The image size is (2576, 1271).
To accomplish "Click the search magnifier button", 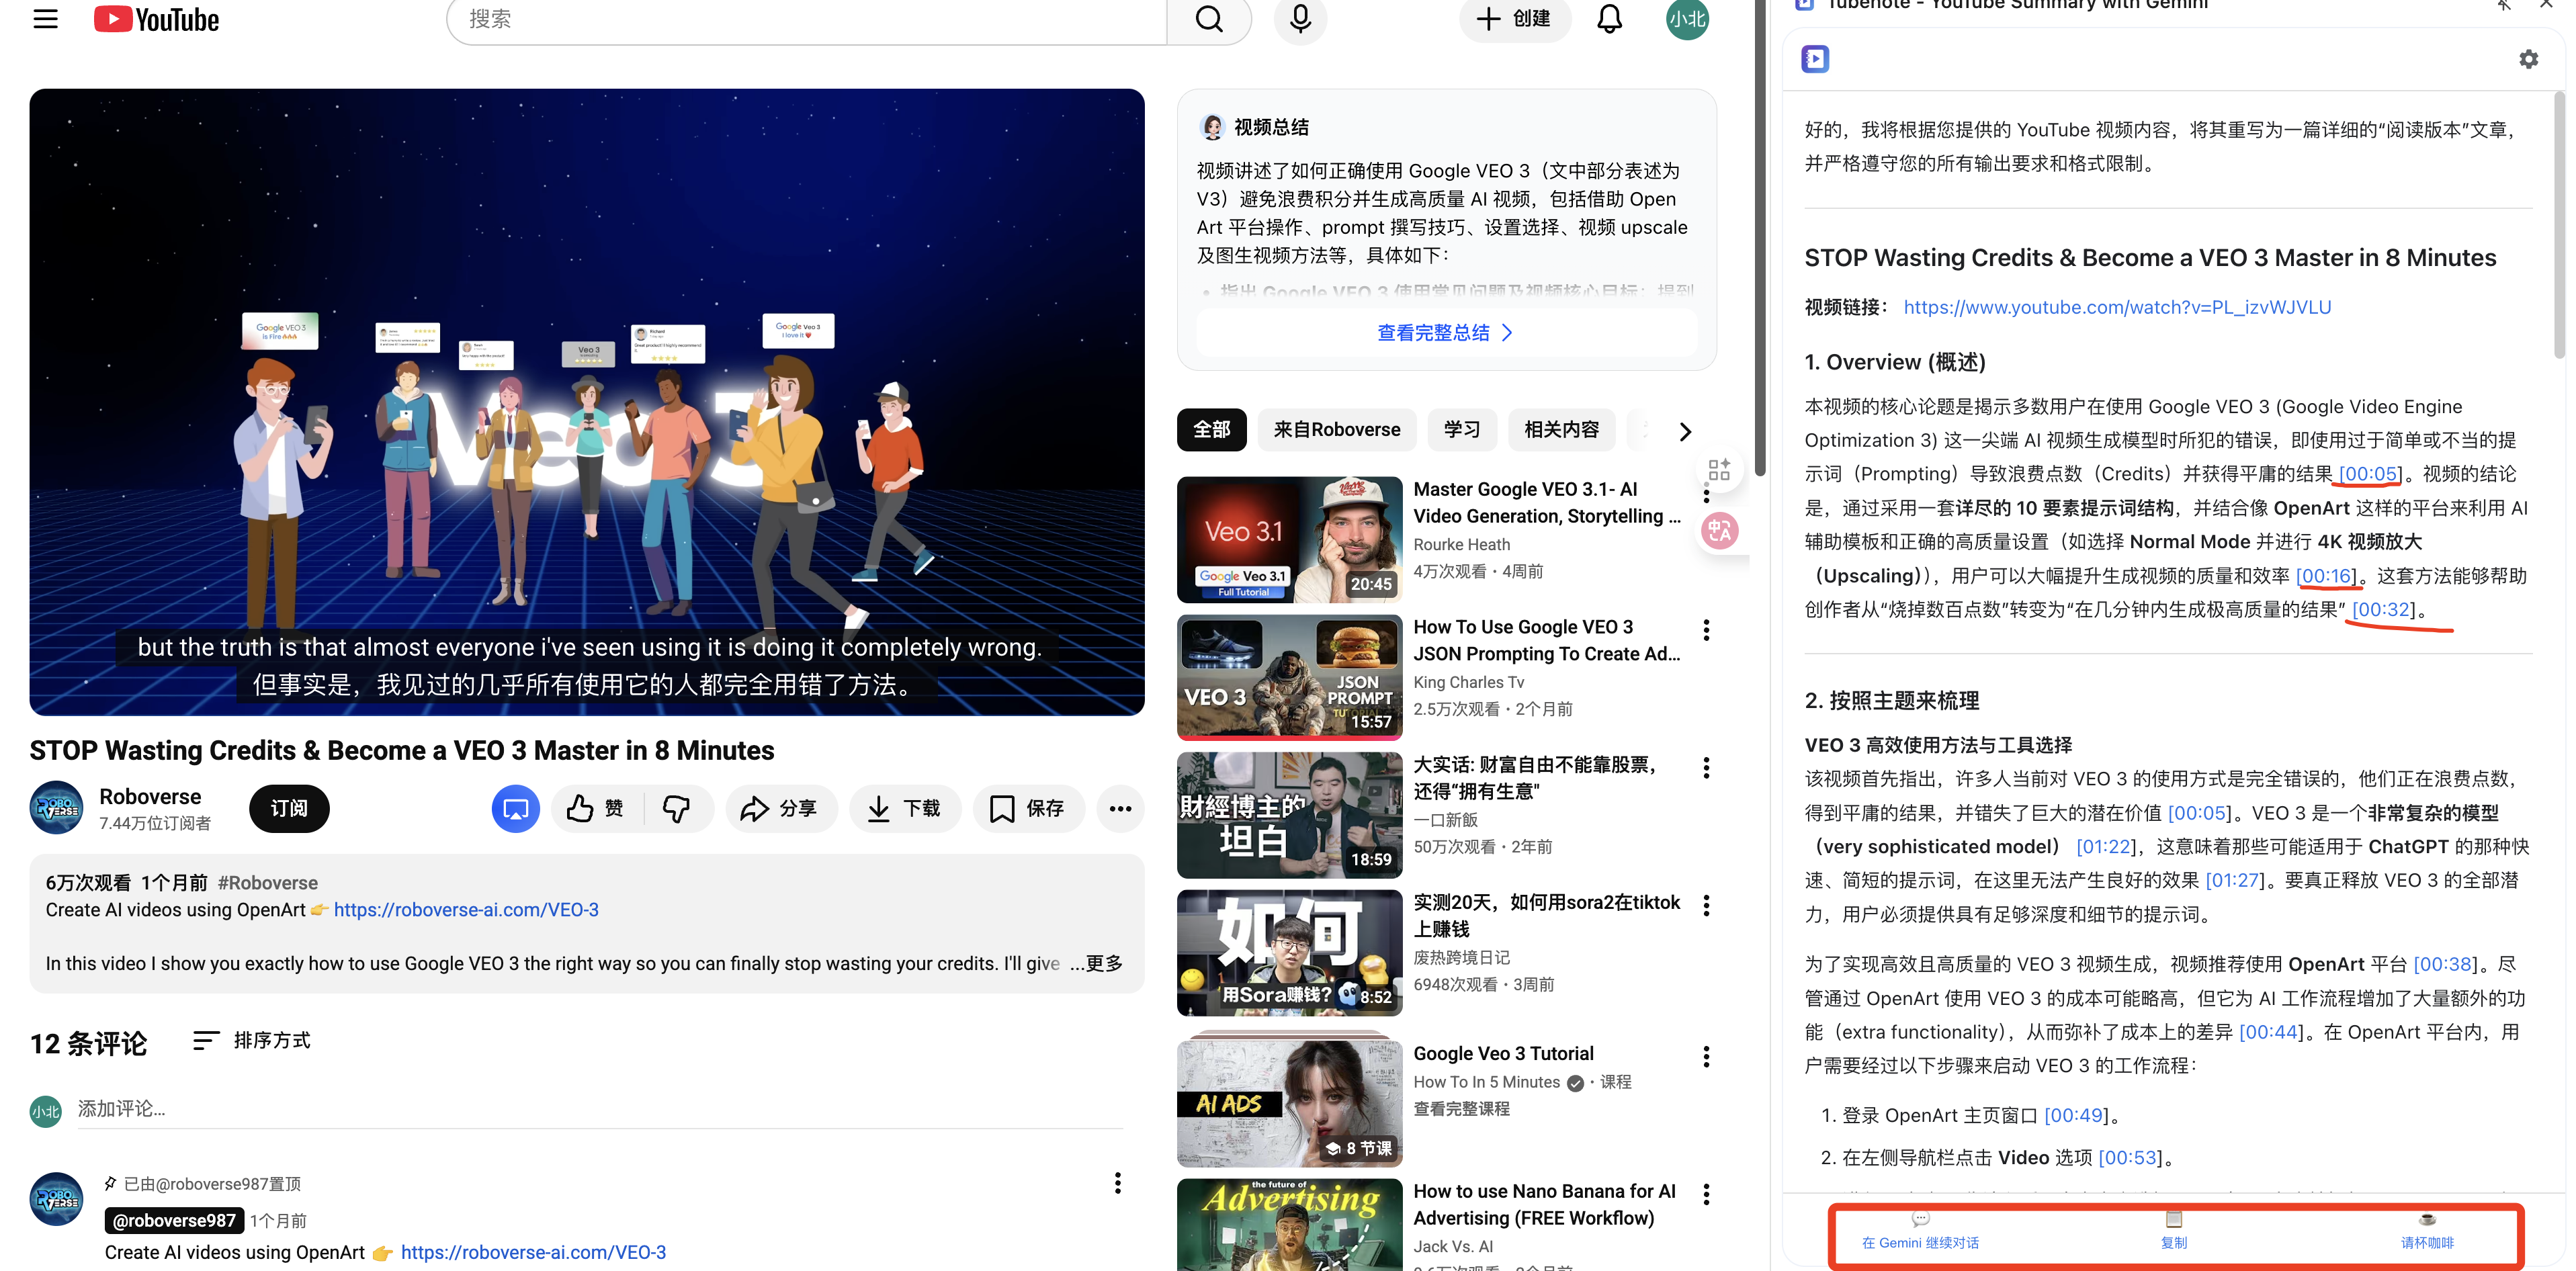I will pos(1209,19).
